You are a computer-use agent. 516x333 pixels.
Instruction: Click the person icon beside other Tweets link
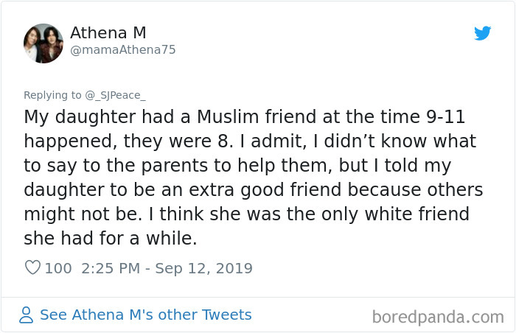(27, 315)
